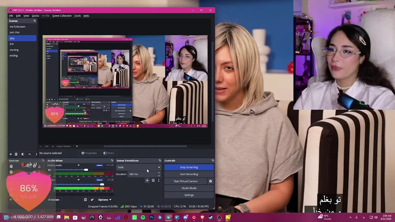Mute the Desktop Audio speaker icon

coord(49,170)
